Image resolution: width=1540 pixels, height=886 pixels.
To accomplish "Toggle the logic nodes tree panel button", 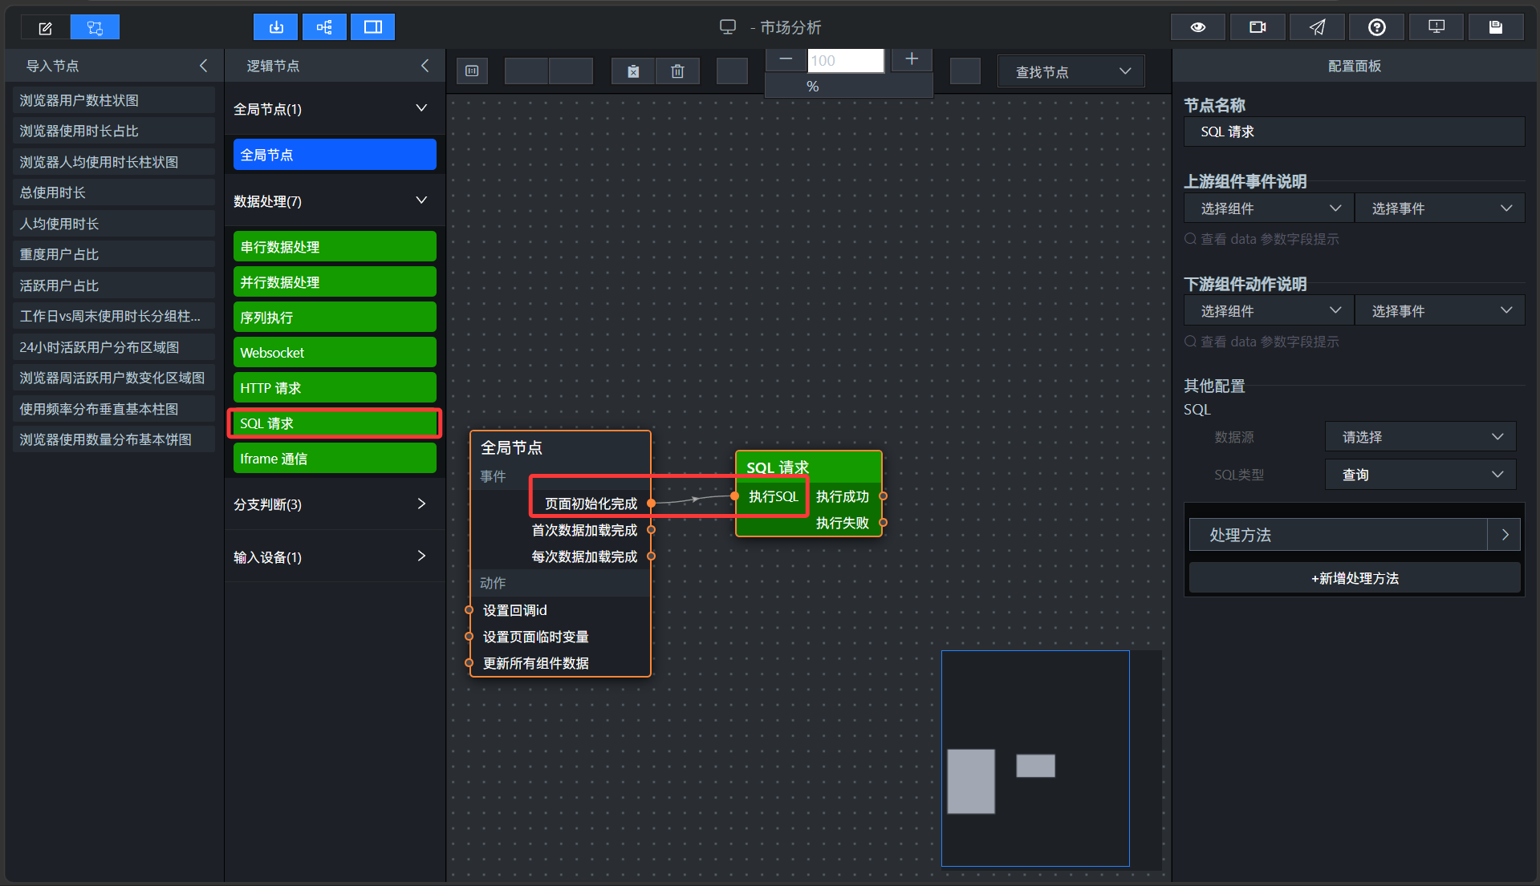I will [324, 27].
